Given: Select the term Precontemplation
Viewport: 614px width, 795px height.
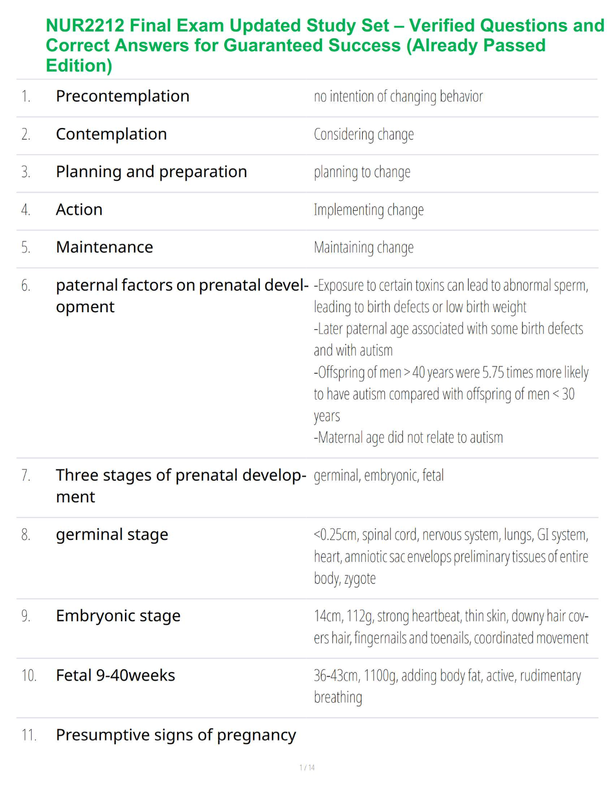Looking at the screenshot, I should [x=123, y=96].
